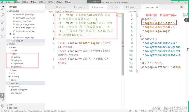Click the VS Code logo in title bar
The image size is (189, 112).
[2, 2]
